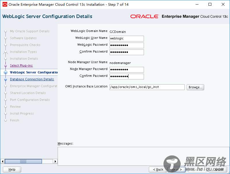Select WebLogic Server Configuration step
This screenshot has width=230, height=174.
(x=34, y=72)
